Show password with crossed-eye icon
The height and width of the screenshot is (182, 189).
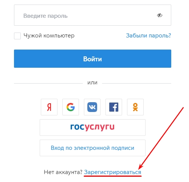pos(160,16)
